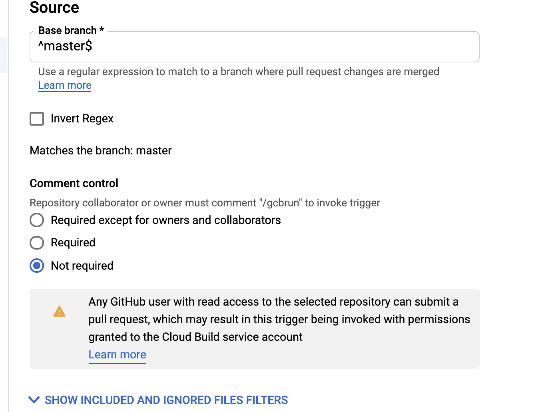This screenshot has width=538, height=412.
Task: Open "Learn more" inside the warning box
Action: (x=117, y=354)
